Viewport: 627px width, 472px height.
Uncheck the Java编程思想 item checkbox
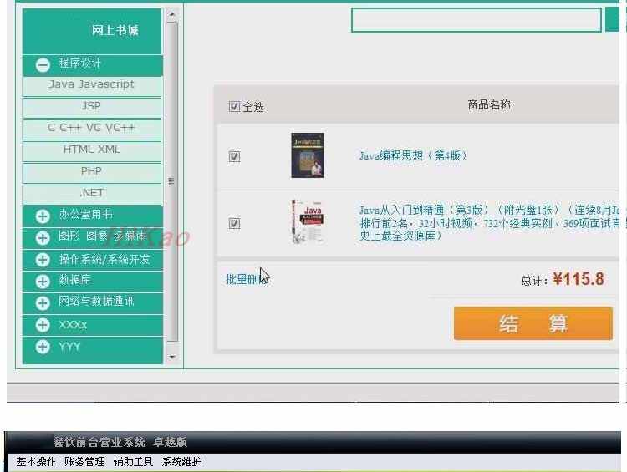pos(234,156)
